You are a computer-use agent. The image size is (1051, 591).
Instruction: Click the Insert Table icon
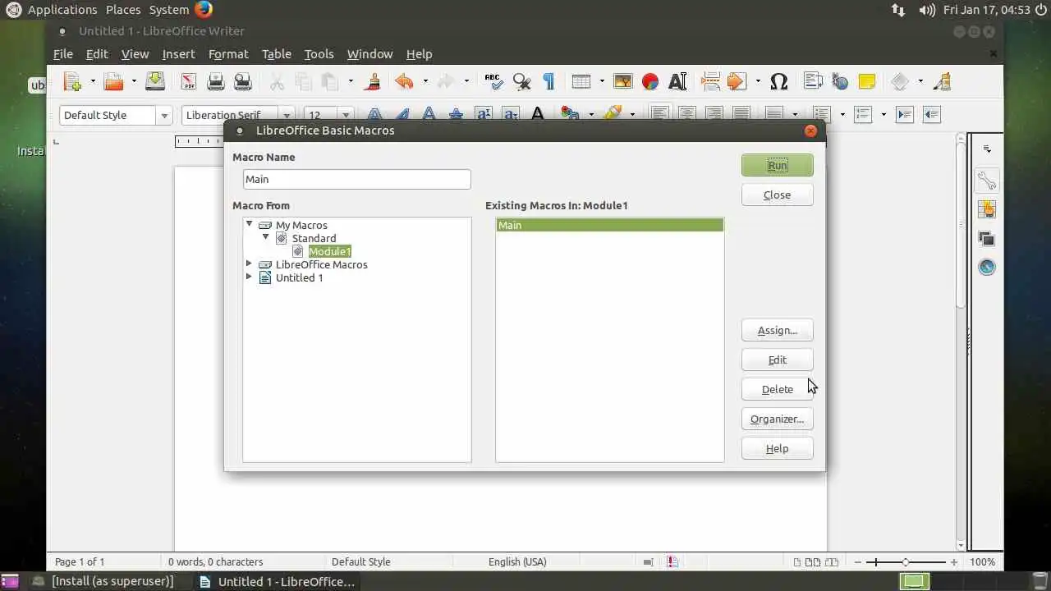click(581, 81)
